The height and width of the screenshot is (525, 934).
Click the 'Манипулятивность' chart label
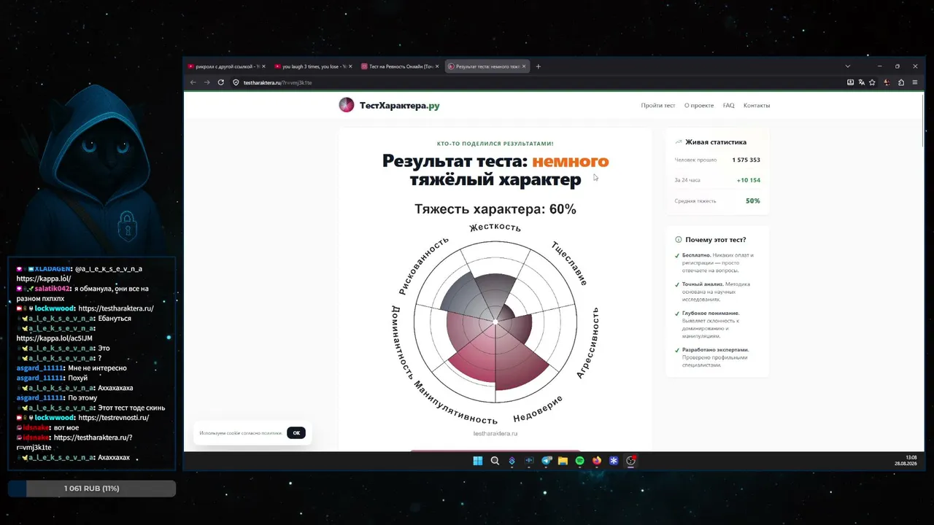(x=455, y=402)
